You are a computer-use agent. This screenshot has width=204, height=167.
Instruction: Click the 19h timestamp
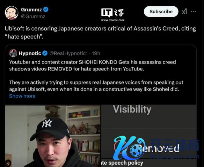pyautogui.click(x=96, y=53)
